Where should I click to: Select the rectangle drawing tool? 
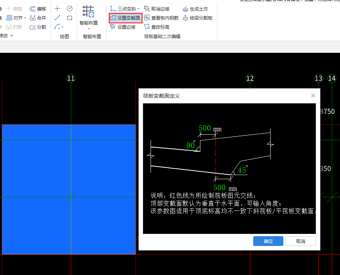tap(69, 18)
